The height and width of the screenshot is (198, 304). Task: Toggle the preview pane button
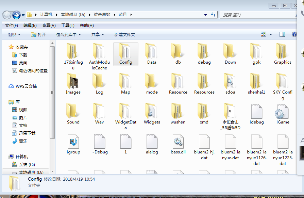click(x=282, y=34)
